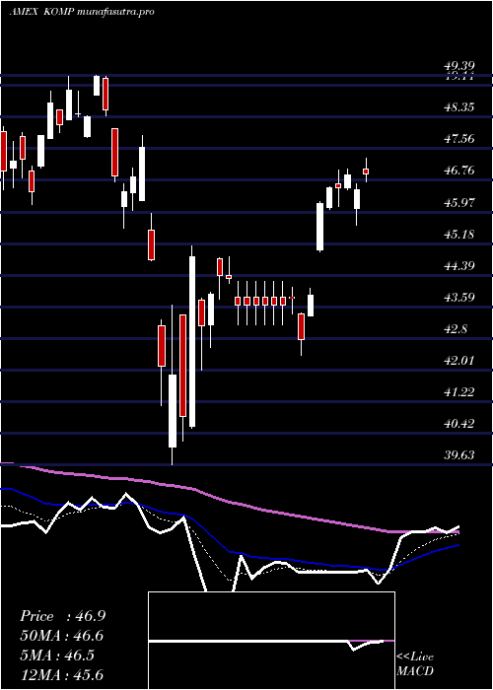Click the <<Live MACD label

[x=415, y=664]
